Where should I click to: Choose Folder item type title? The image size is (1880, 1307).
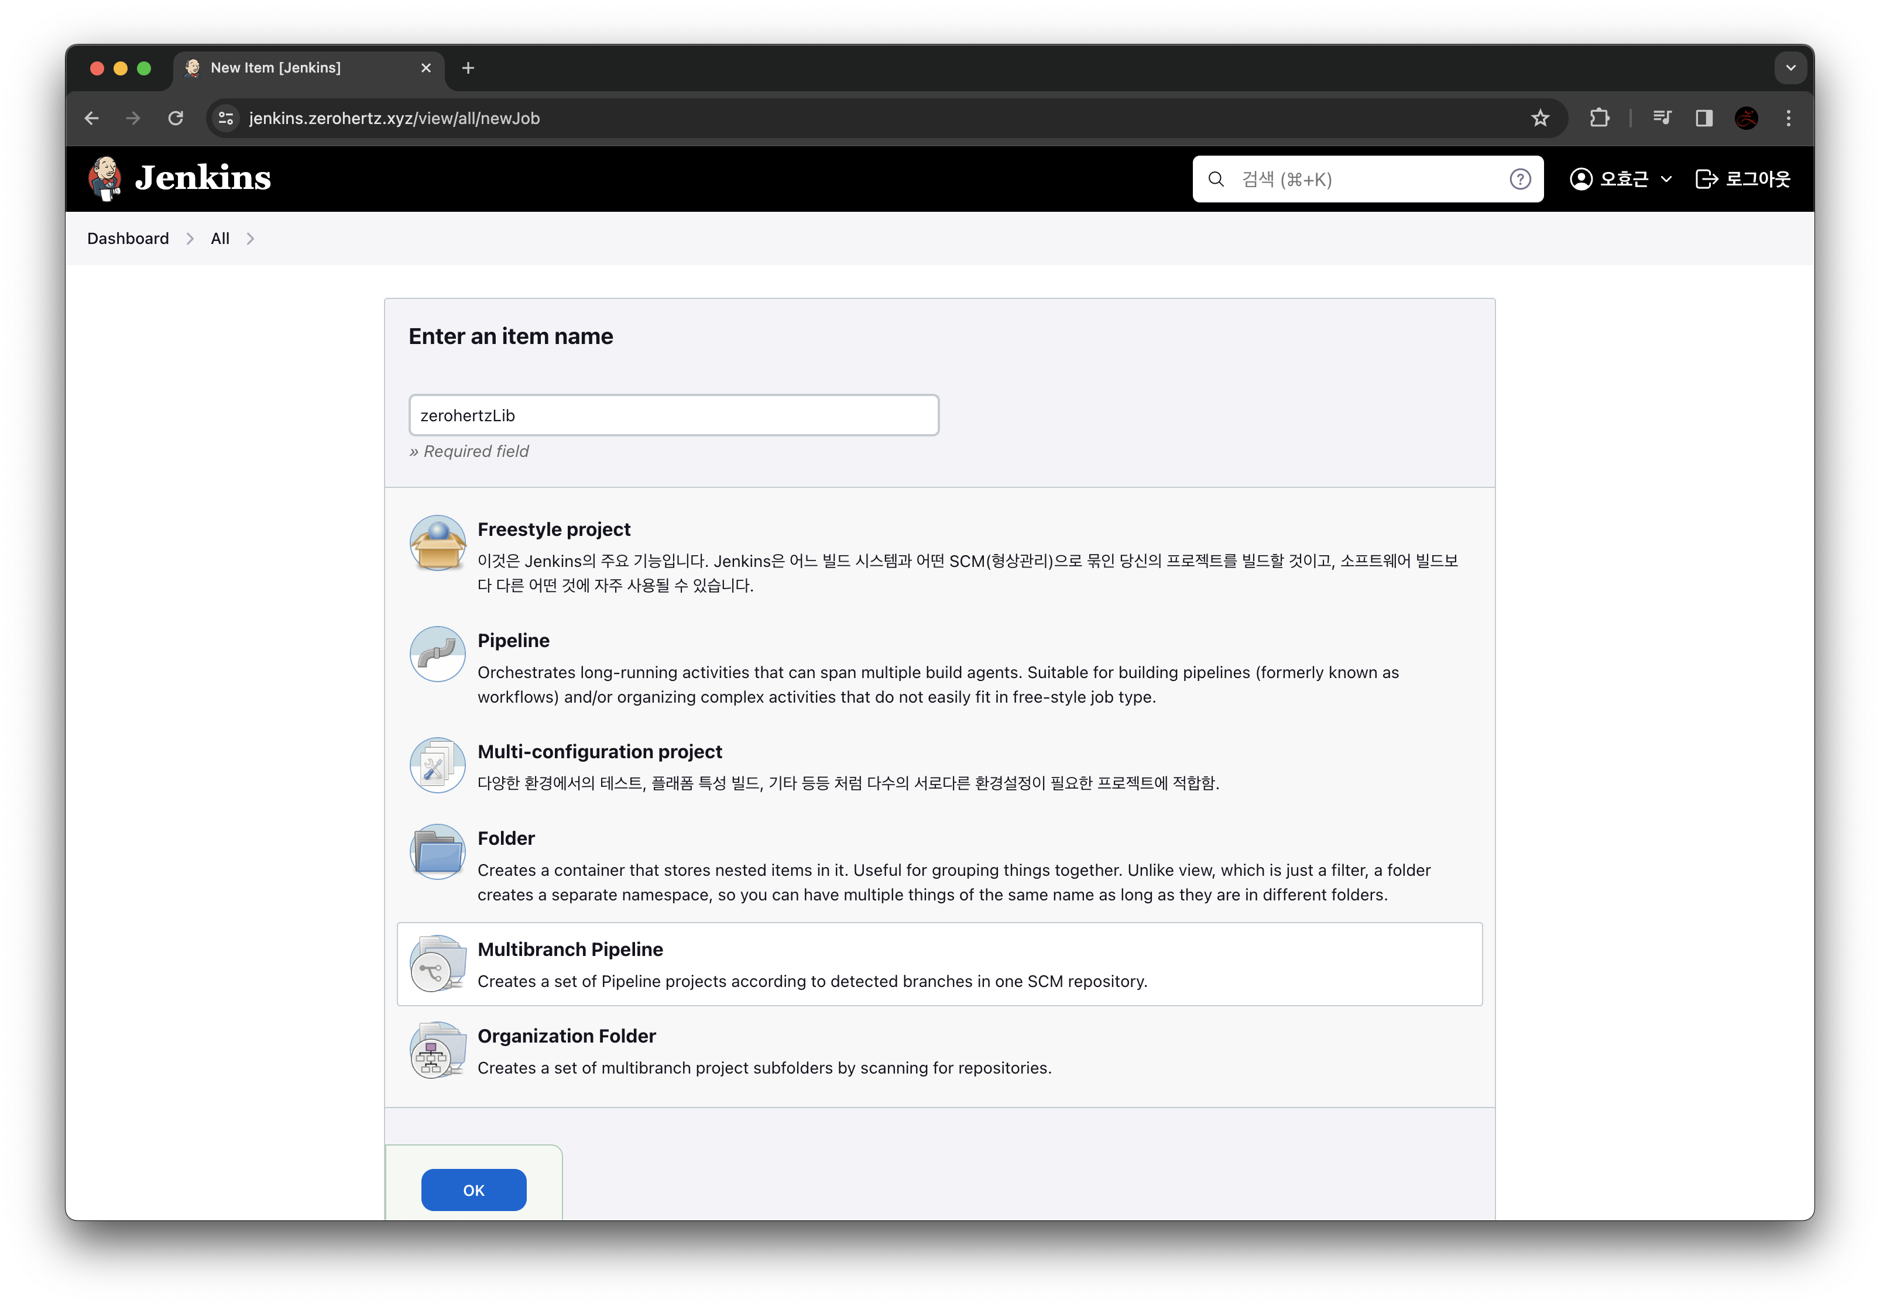pyautogui.click(x=506, y=839)
